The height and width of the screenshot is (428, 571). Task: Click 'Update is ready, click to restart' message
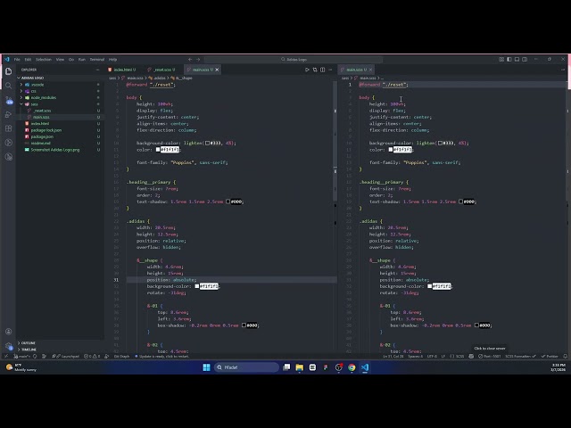click(162, 357)
